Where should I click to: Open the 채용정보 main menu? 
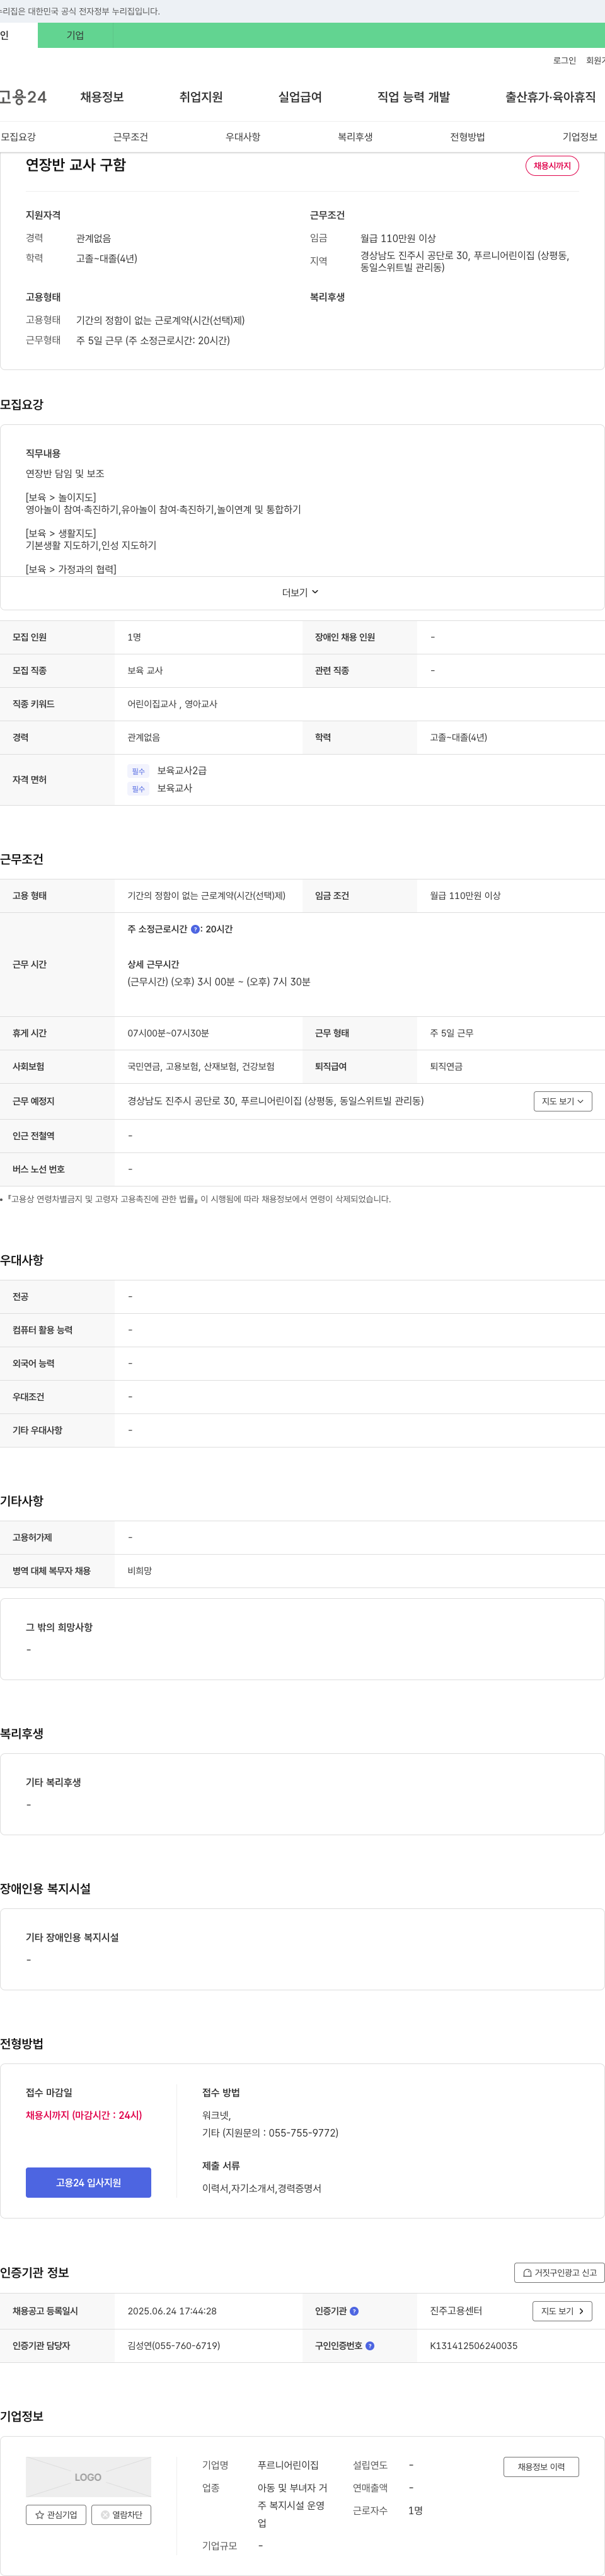(x=102, y=97)
